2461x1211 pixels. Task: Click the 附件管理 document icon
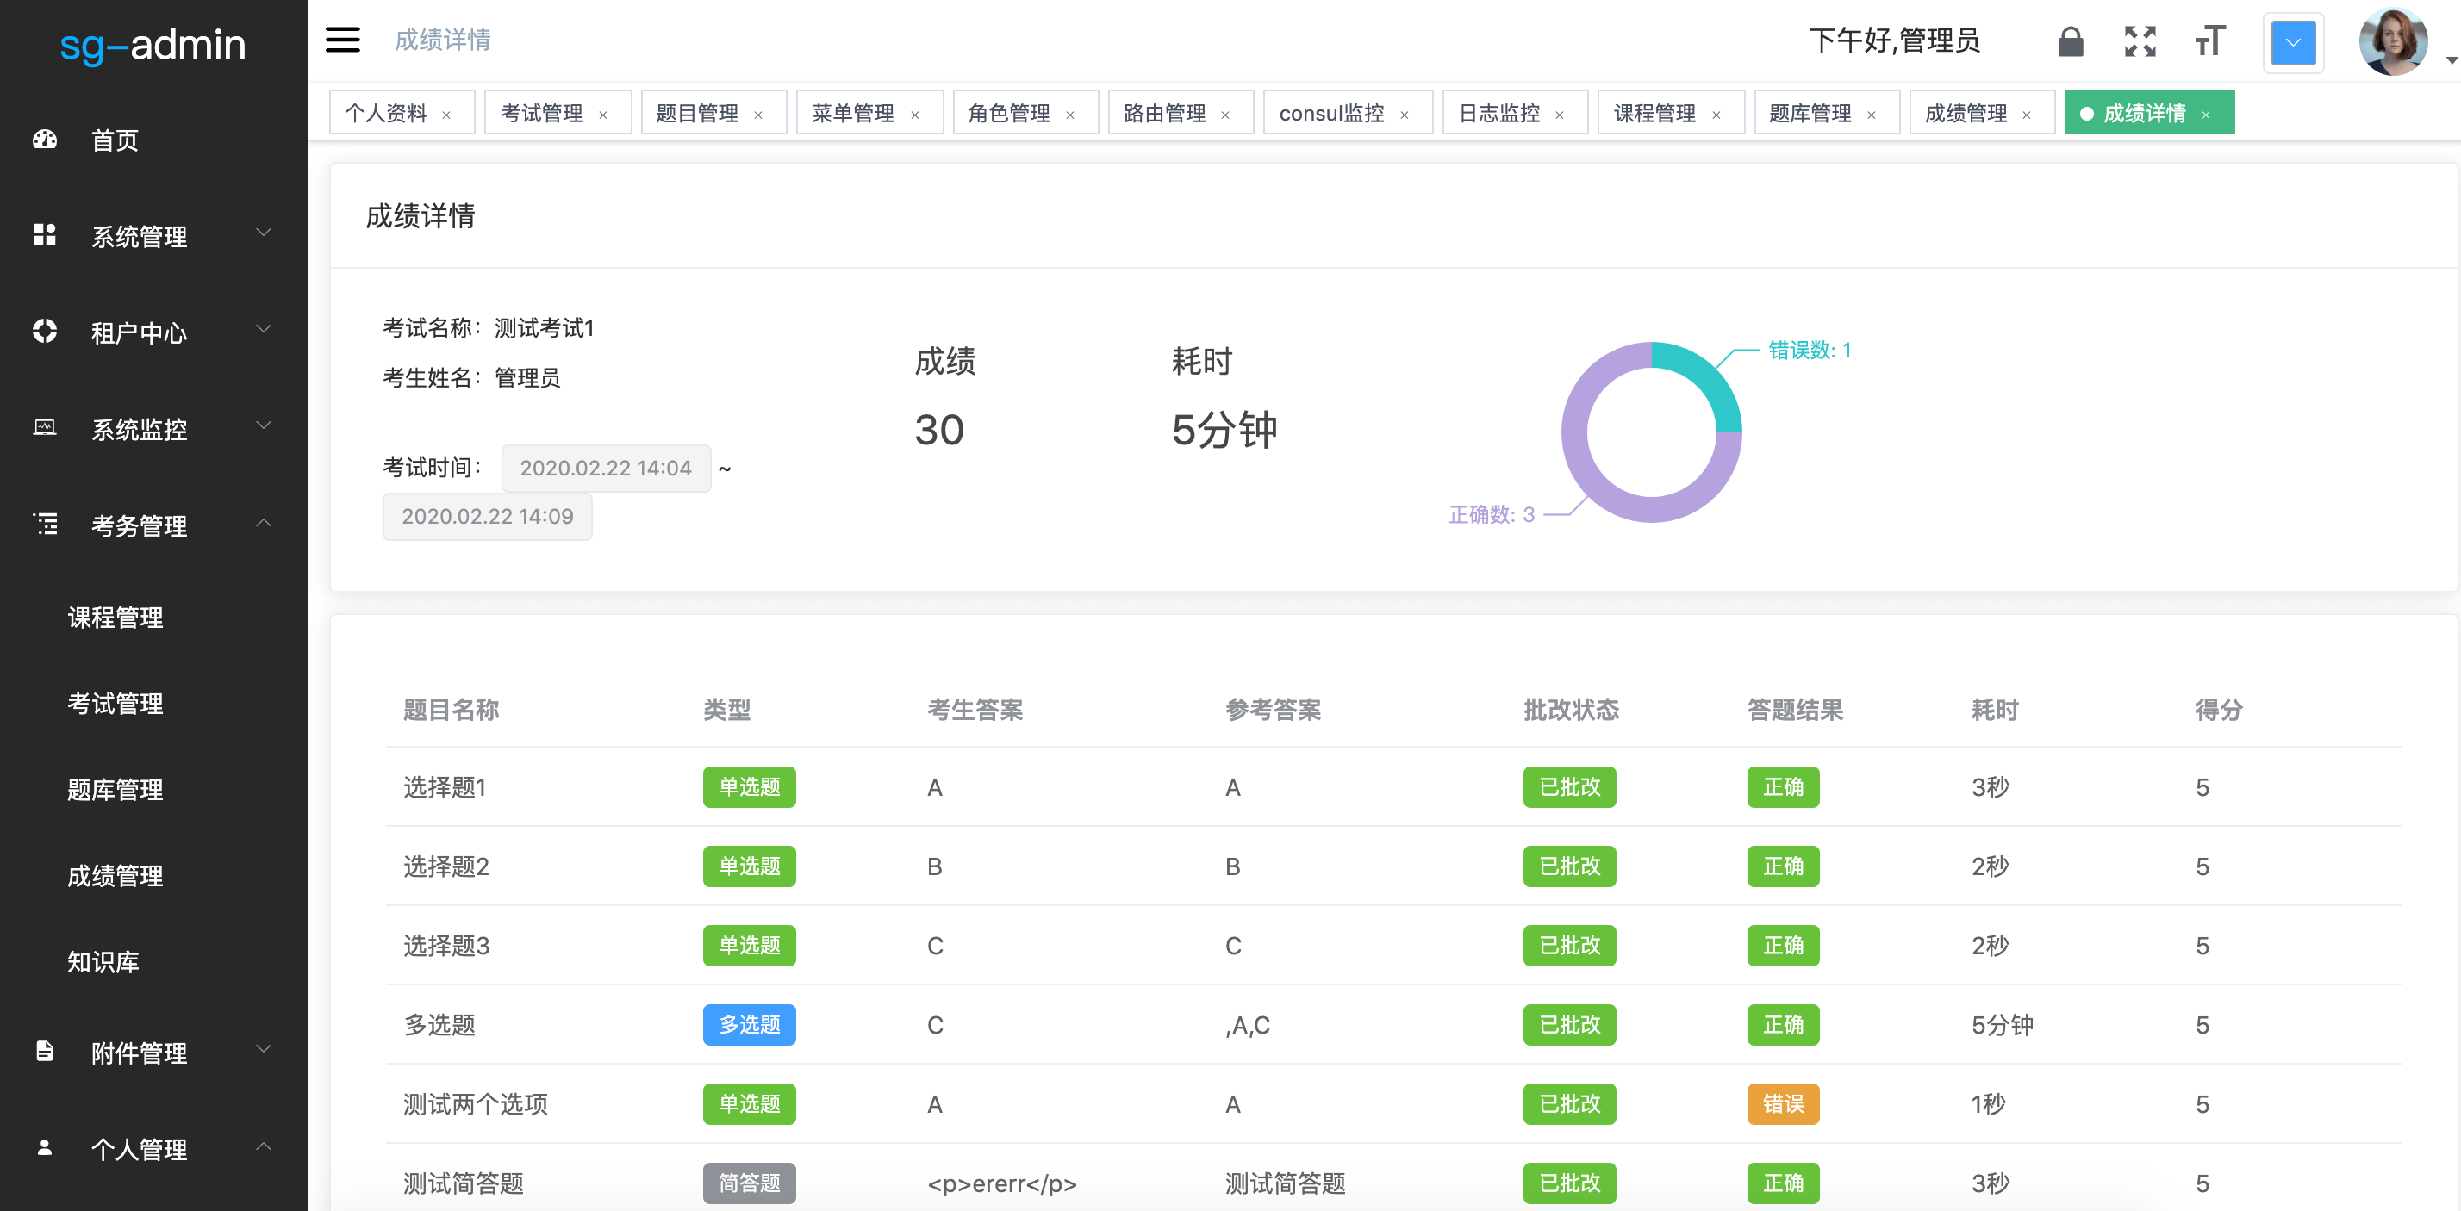[45, 1052]
